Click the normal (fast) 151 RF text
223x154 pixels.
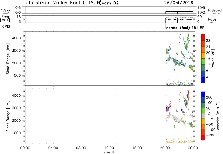tap(185, 28)
